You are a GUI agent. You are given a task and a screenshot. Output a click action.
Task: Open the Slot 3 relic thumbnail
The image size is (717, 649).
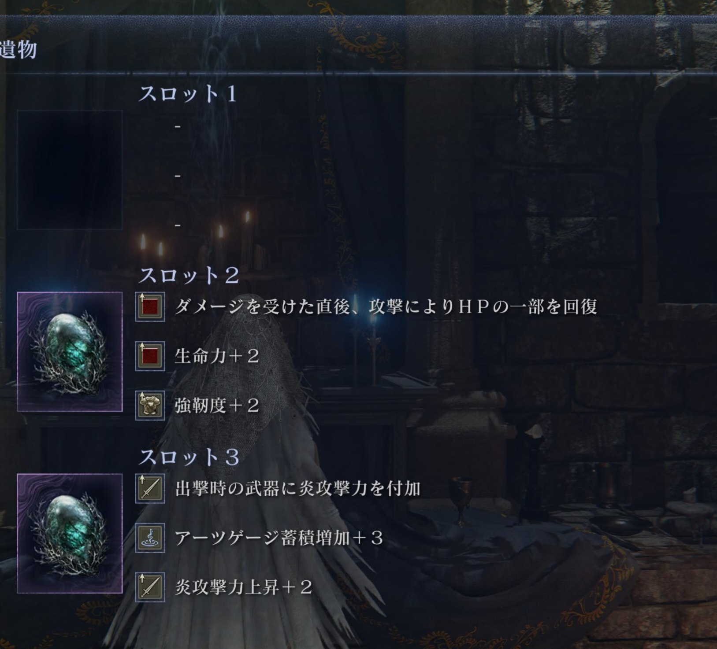point(70,534)
